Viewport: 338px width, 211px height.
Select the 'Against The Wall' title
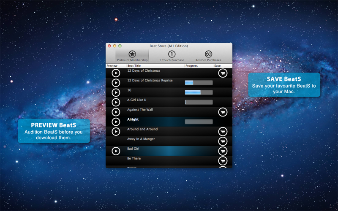pyautogui.click(x=140, y=110)
